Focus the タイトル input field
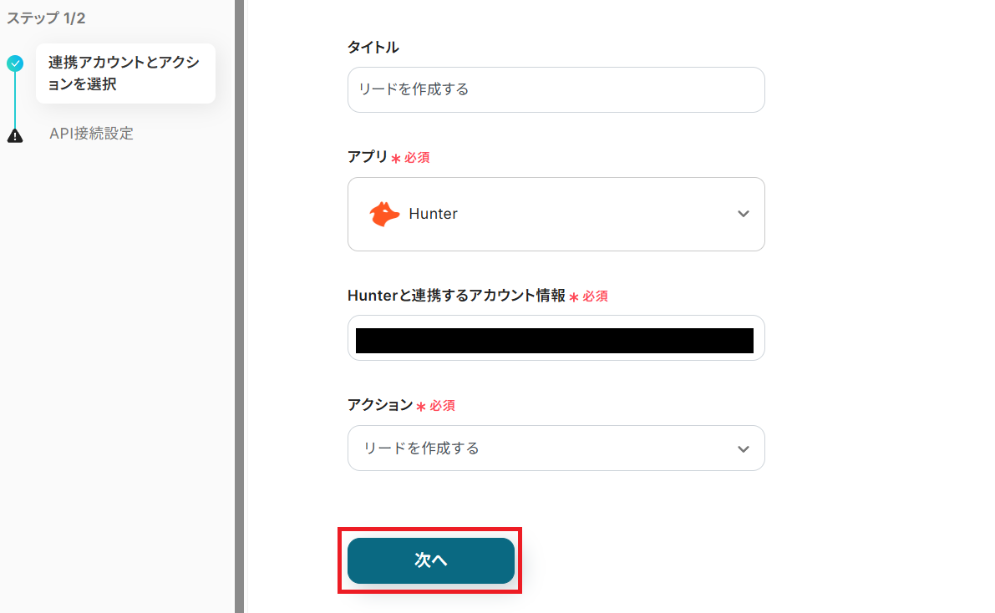The image size is (995, 613). [556, 89]
